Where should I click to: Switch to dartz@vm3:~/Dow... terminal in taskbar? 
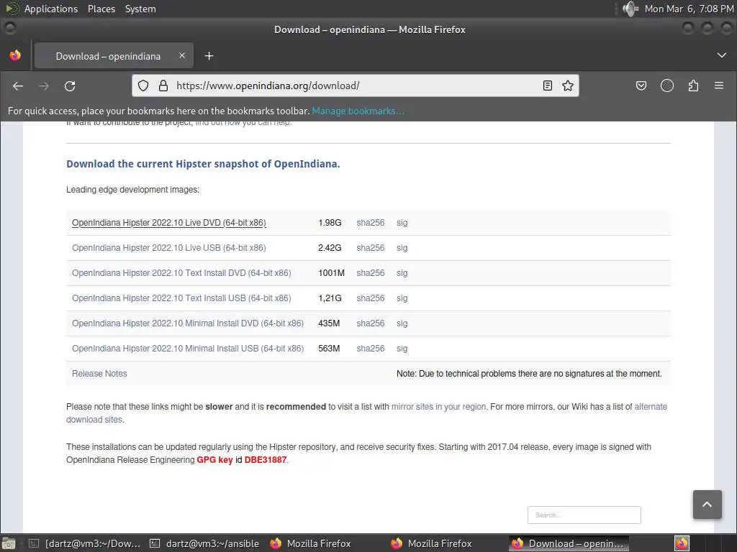85,543
